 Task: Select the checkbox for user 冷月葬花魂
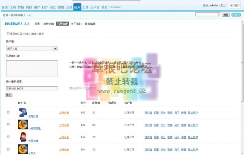pyautogui.click(x=8, y=124)
